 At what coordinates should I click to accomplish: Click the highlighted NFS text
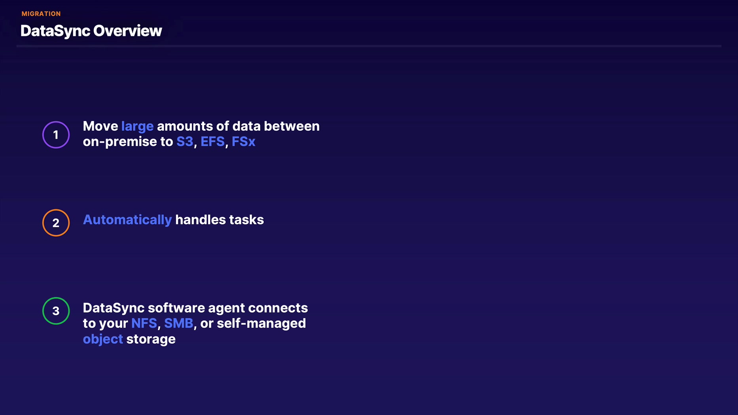pos(144,323)
